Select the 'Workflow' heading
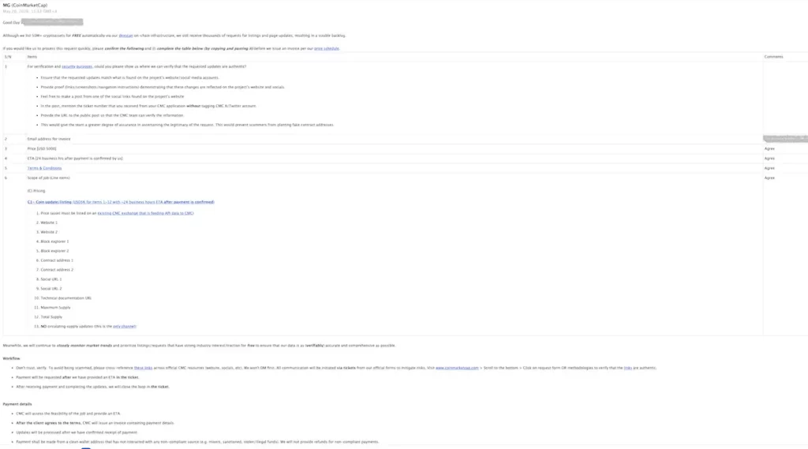This screenshot has height=449, width=808. [11, 358]
